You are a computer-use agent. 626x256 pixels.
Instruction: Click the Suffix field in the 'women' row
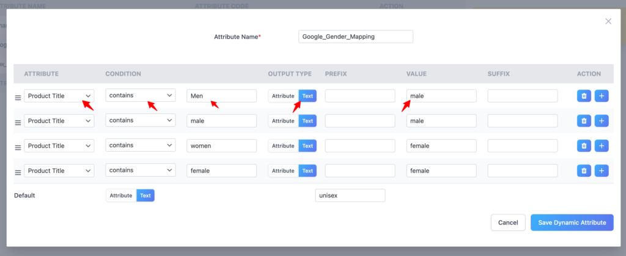coord(523,146)
